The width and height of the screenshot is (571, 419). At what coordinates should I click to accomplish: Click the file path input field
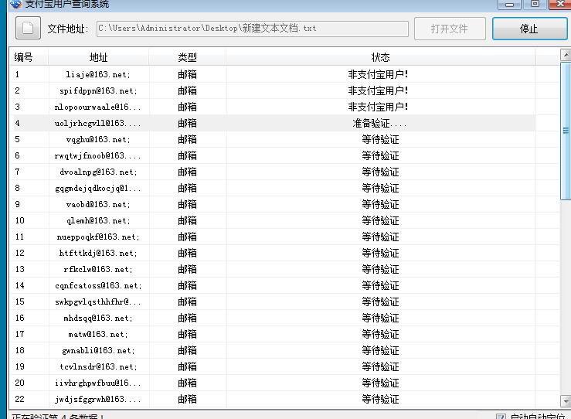253,29
